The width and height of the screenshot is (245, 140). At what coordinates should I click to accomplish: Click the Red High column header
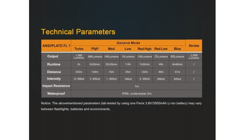pos(144,49)
